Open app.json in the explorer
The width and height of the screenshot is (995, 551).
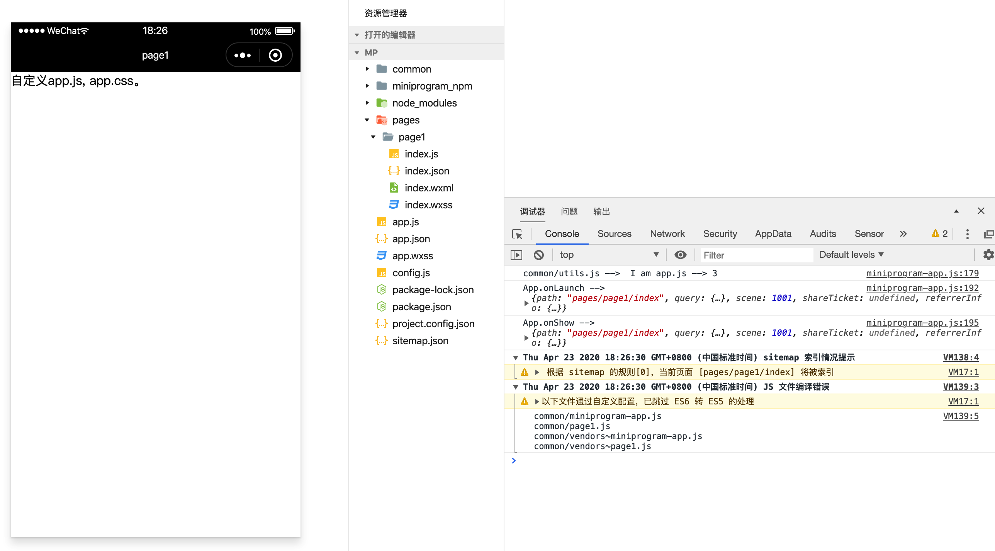[403, 239]
